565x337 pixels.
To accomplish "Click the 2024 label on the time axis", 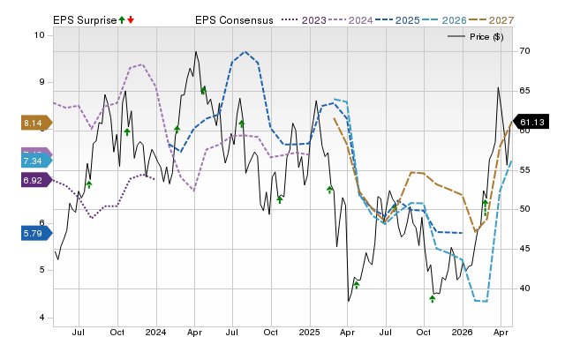I will pyautogui.click(x=155, y=332).
